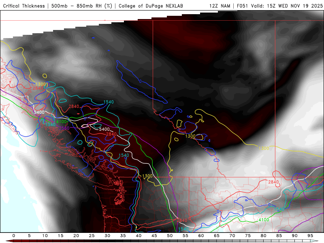This screenshot has height=243, width=324.
Task: Click the colorbar scale value "15"
Action: click(x=60, y=236)
